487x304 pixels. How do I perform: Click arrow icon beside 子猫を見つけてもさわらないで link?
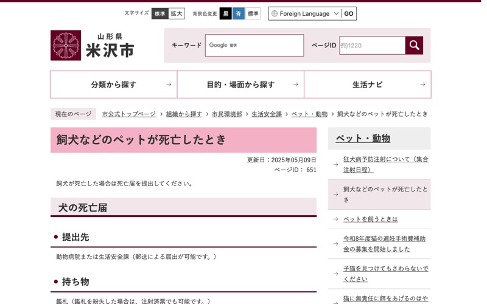(336, 274)
